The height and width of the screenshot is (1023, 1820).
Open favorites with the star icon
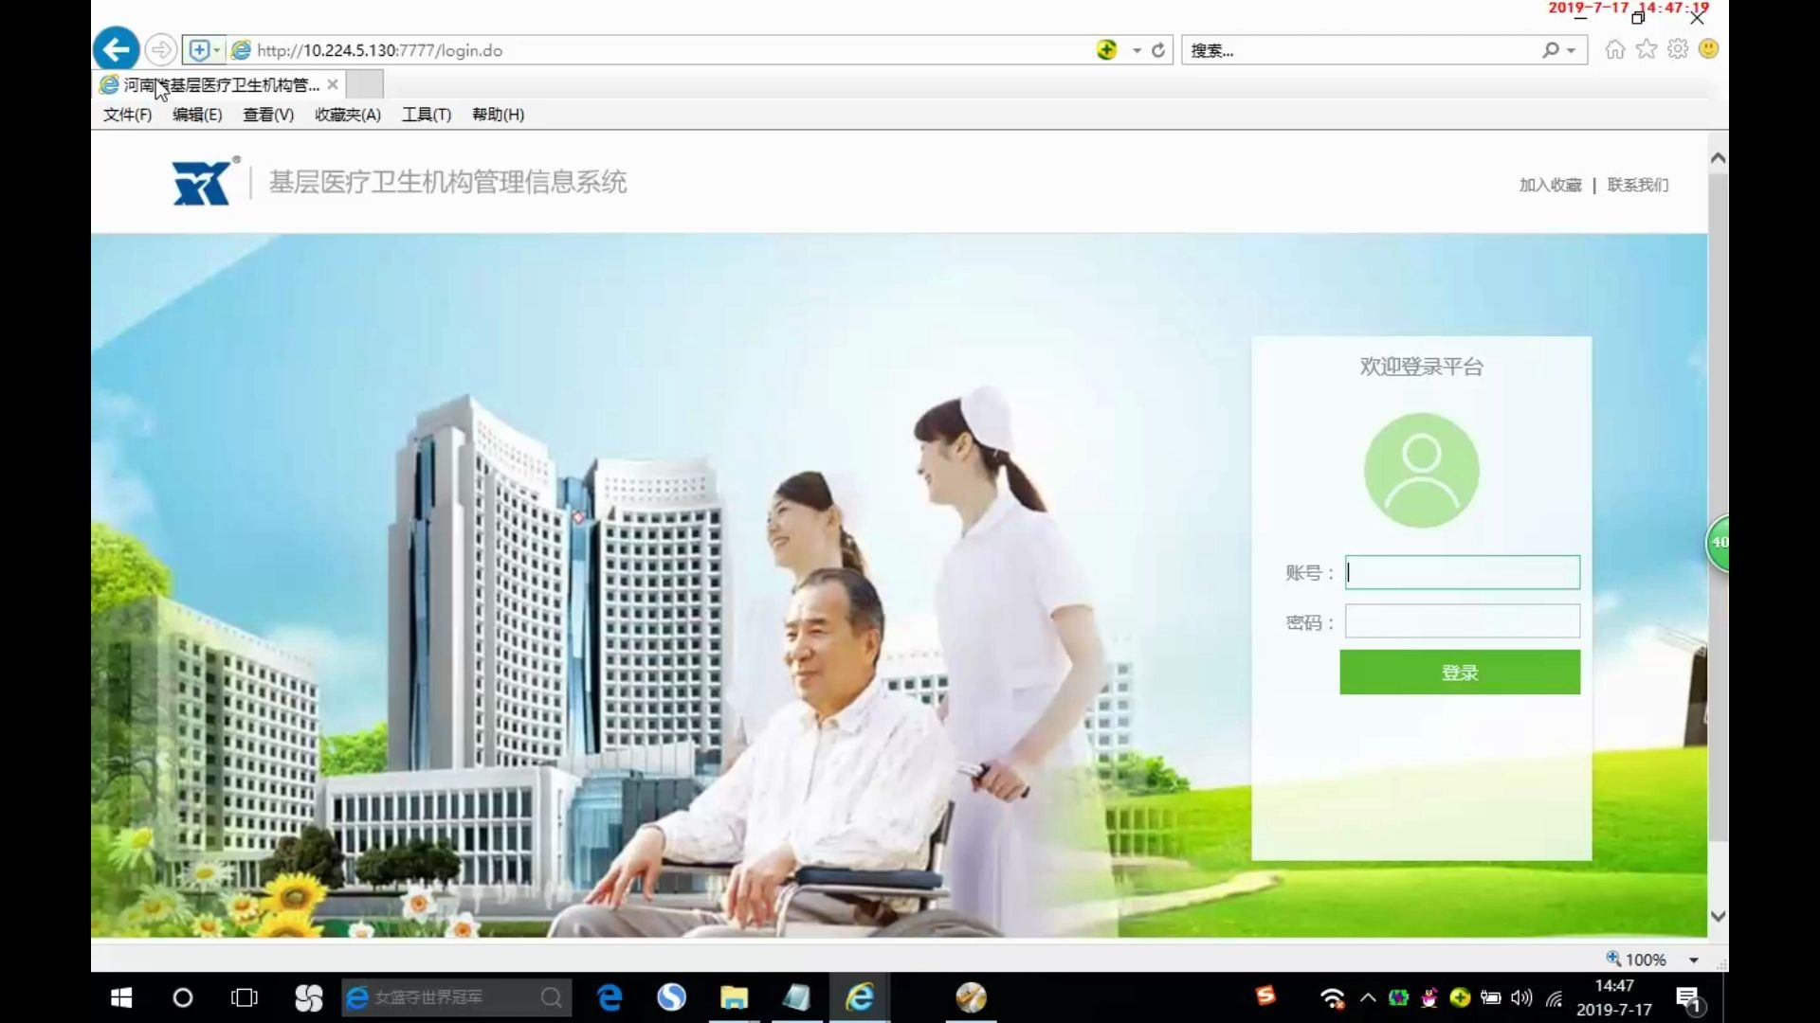[x=1647, y=49]
